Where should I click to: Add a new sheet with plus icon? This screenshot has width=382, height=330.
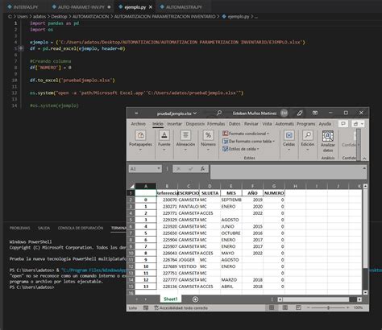(195, 299)
